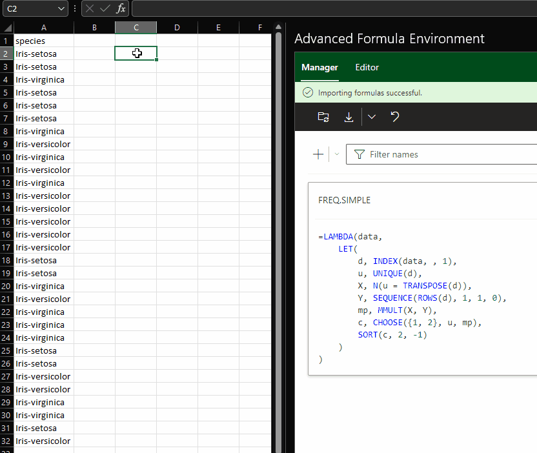Click the Cancel (X) icon beside the formula bar
The image size is (537, 453).
[89, 8]
